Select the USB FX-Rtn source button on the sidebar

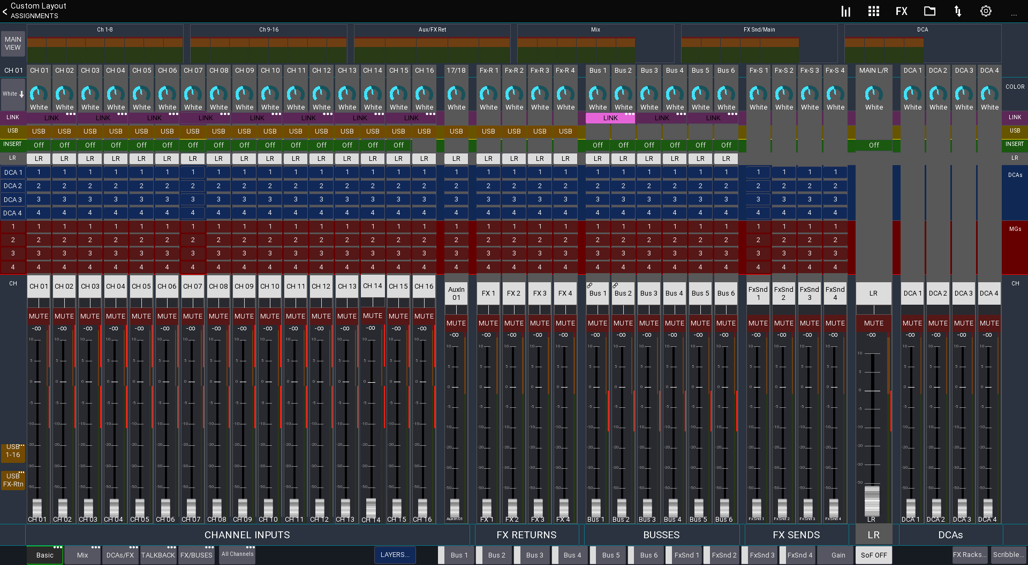(x=13, y=480)
